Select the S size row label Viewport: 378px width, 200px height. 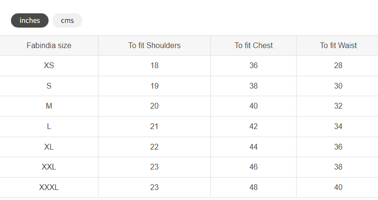[49, 86]
